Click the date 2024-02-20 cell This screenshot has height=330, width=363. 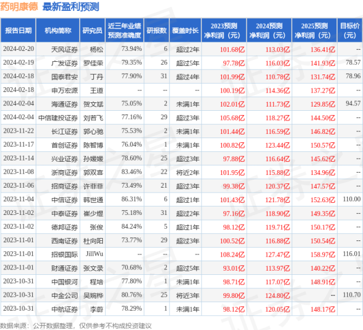point(19,49)
